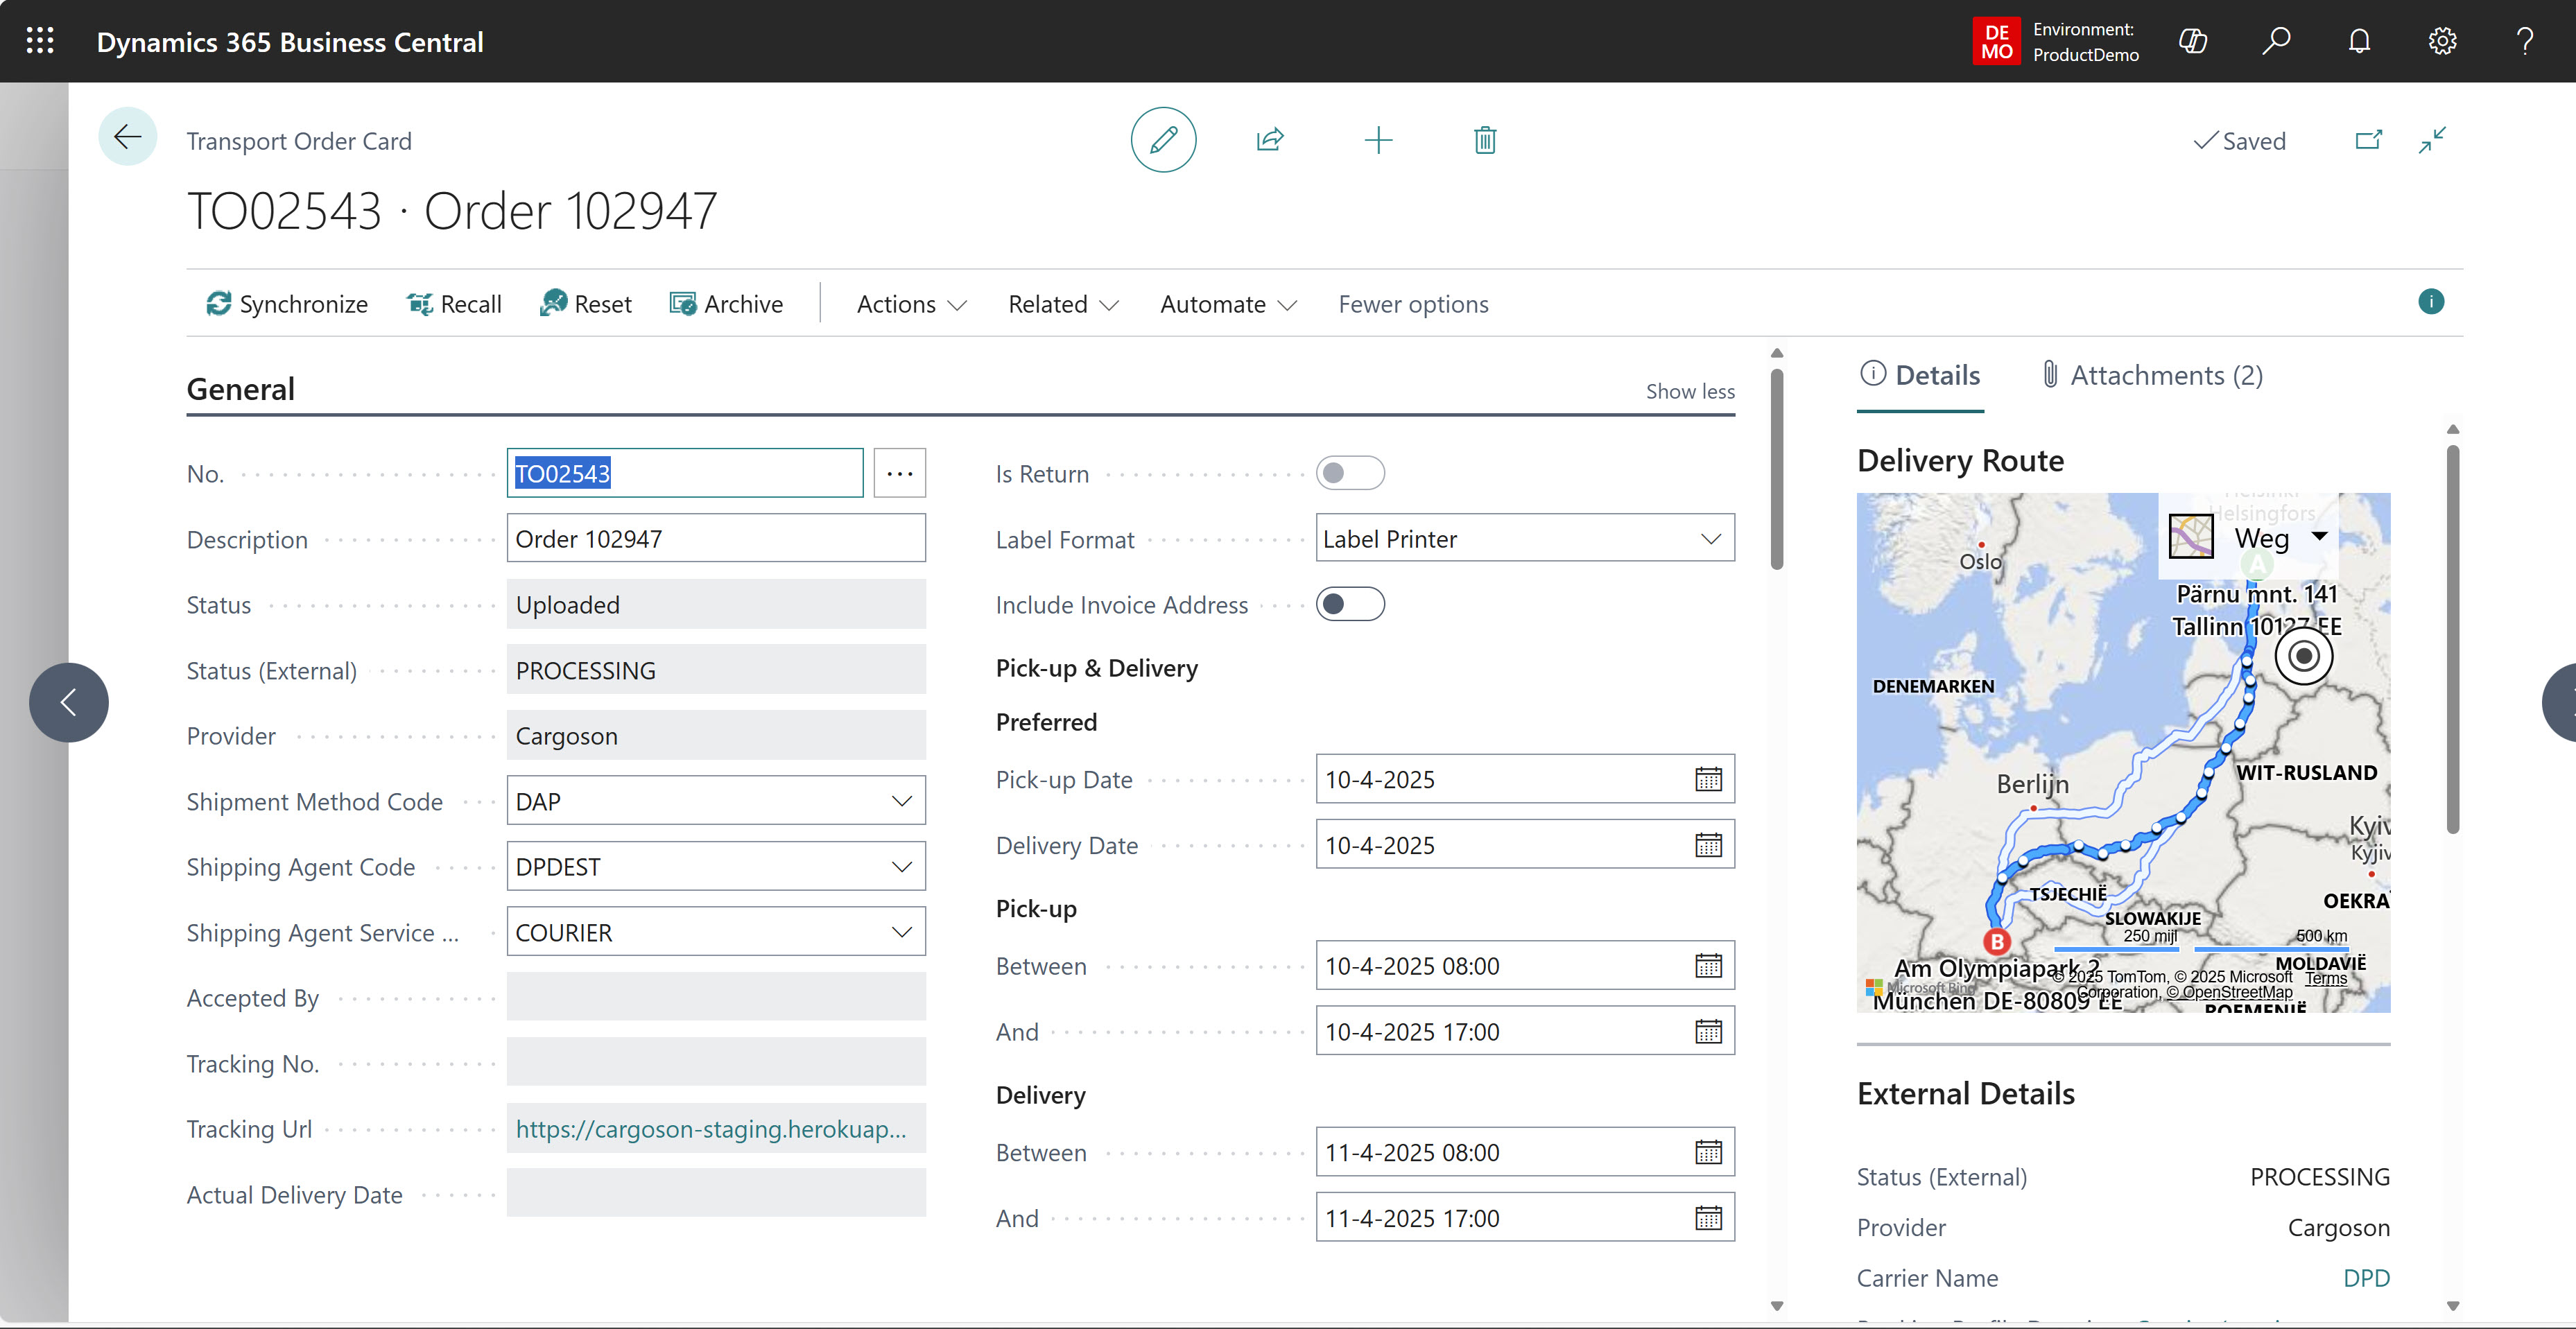Toggle the Is Return switch
The width and height of the screenshot is (2576, 1329).
1350,473
